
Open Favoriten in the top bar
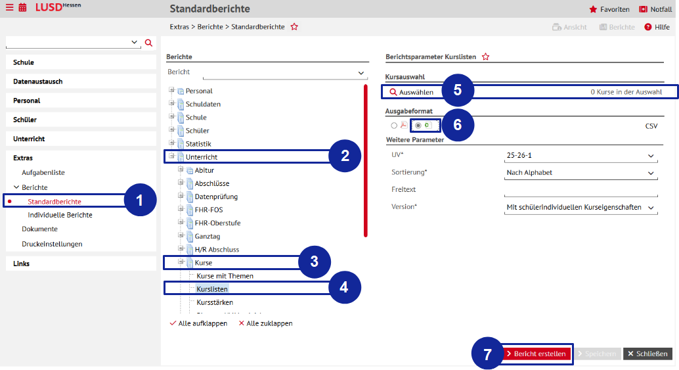pos(609,9)
